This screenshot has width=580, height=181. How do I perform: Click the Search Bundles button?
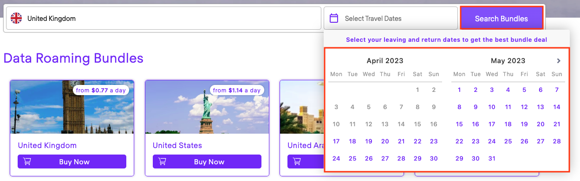coord(502,19)
